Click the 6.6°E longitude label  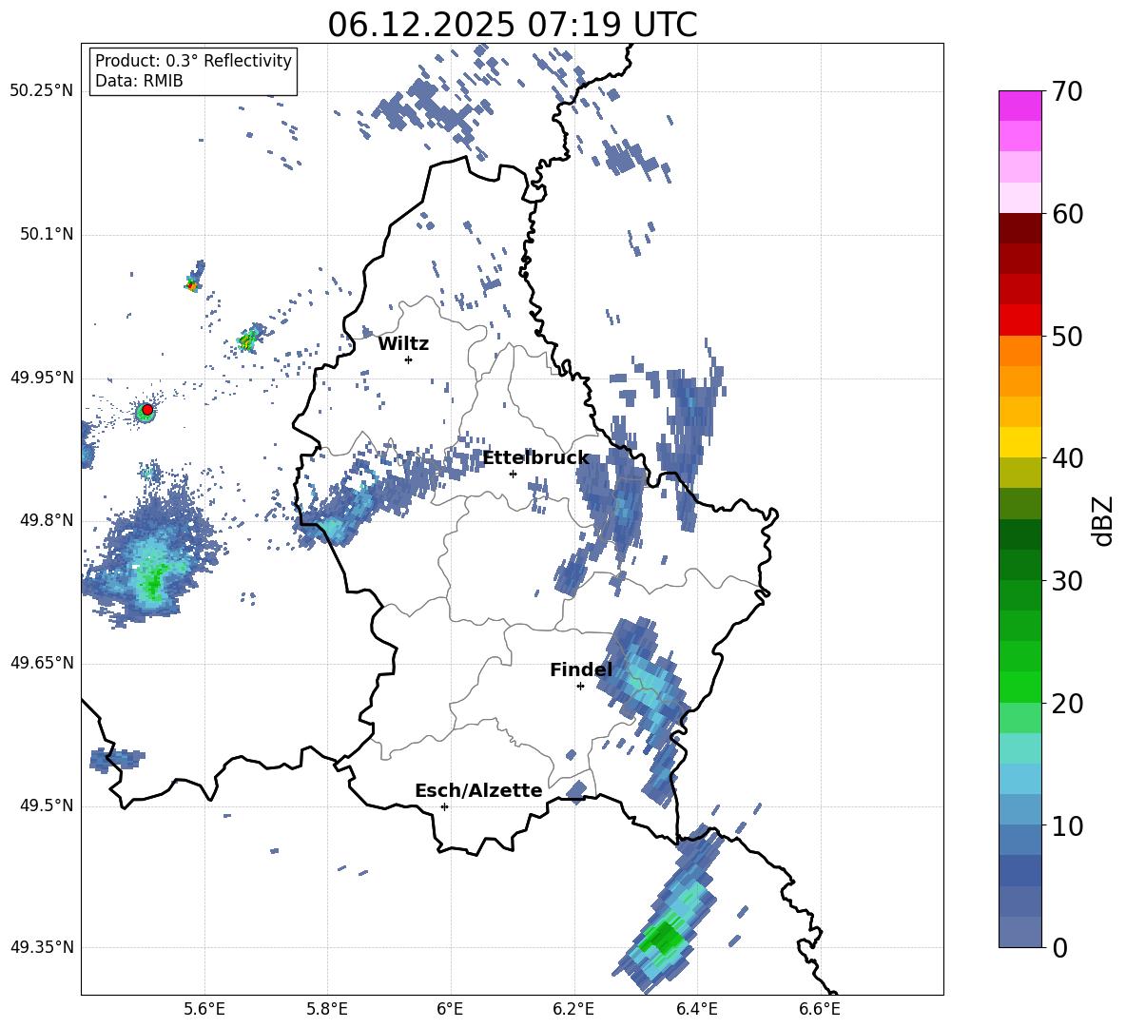point(820,1009)
